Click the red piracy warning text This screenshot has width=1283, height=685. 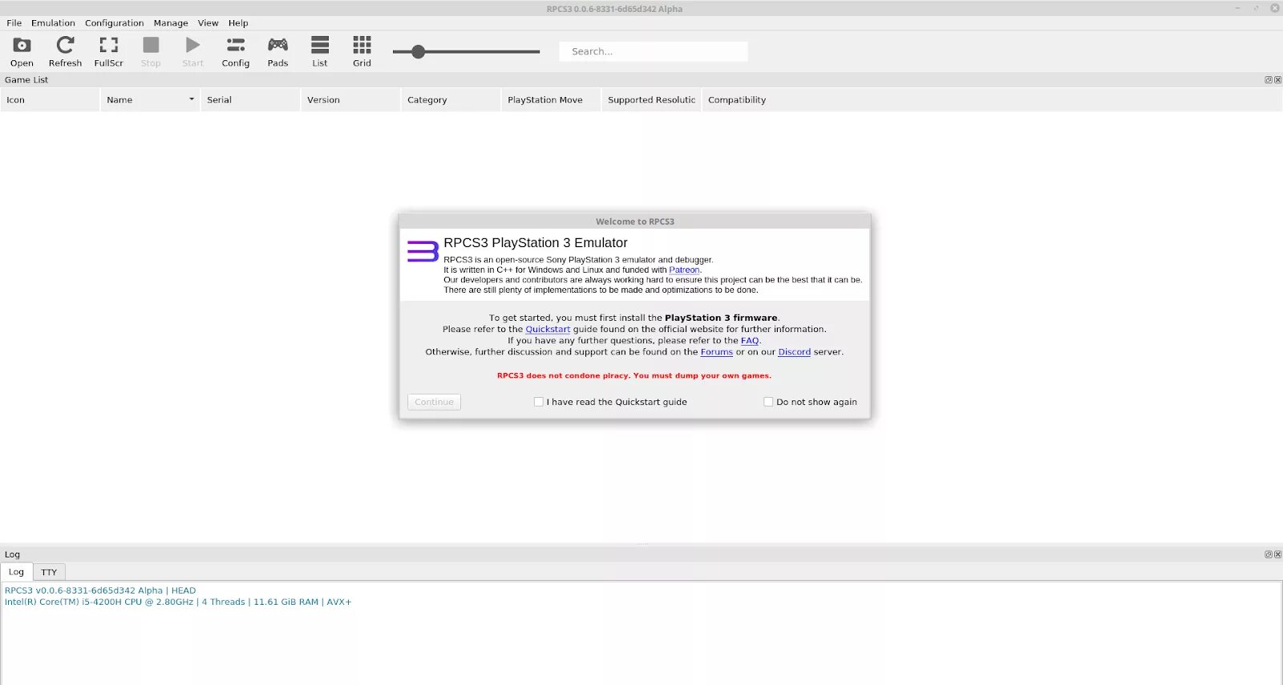tap(633, 375)
